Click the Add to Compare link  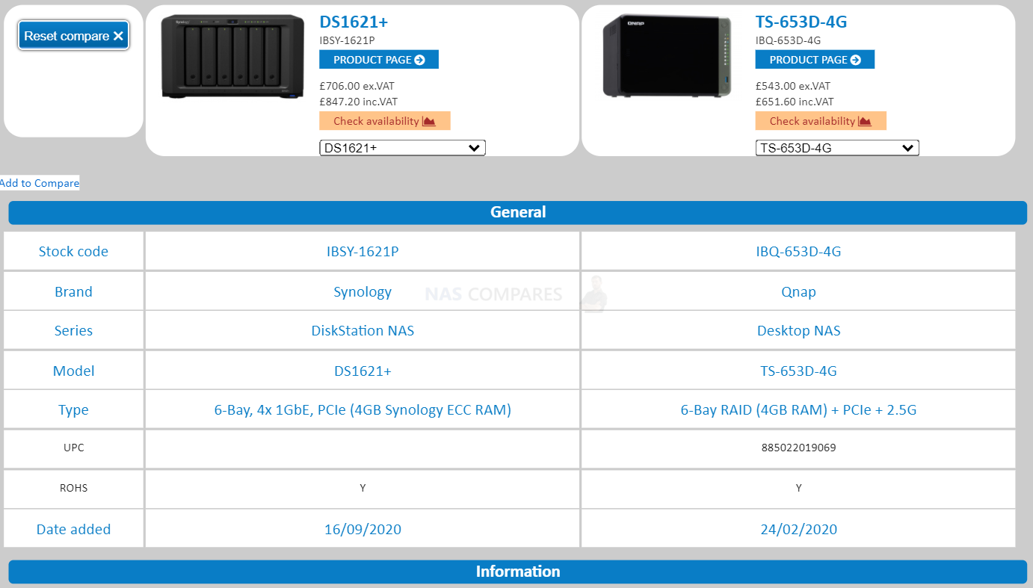40,183
